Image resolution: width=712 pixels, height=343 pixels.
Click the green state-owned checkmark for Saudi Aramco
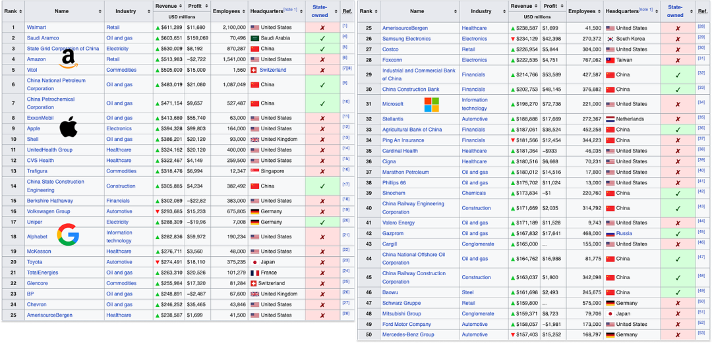click(x=322, y=38)
